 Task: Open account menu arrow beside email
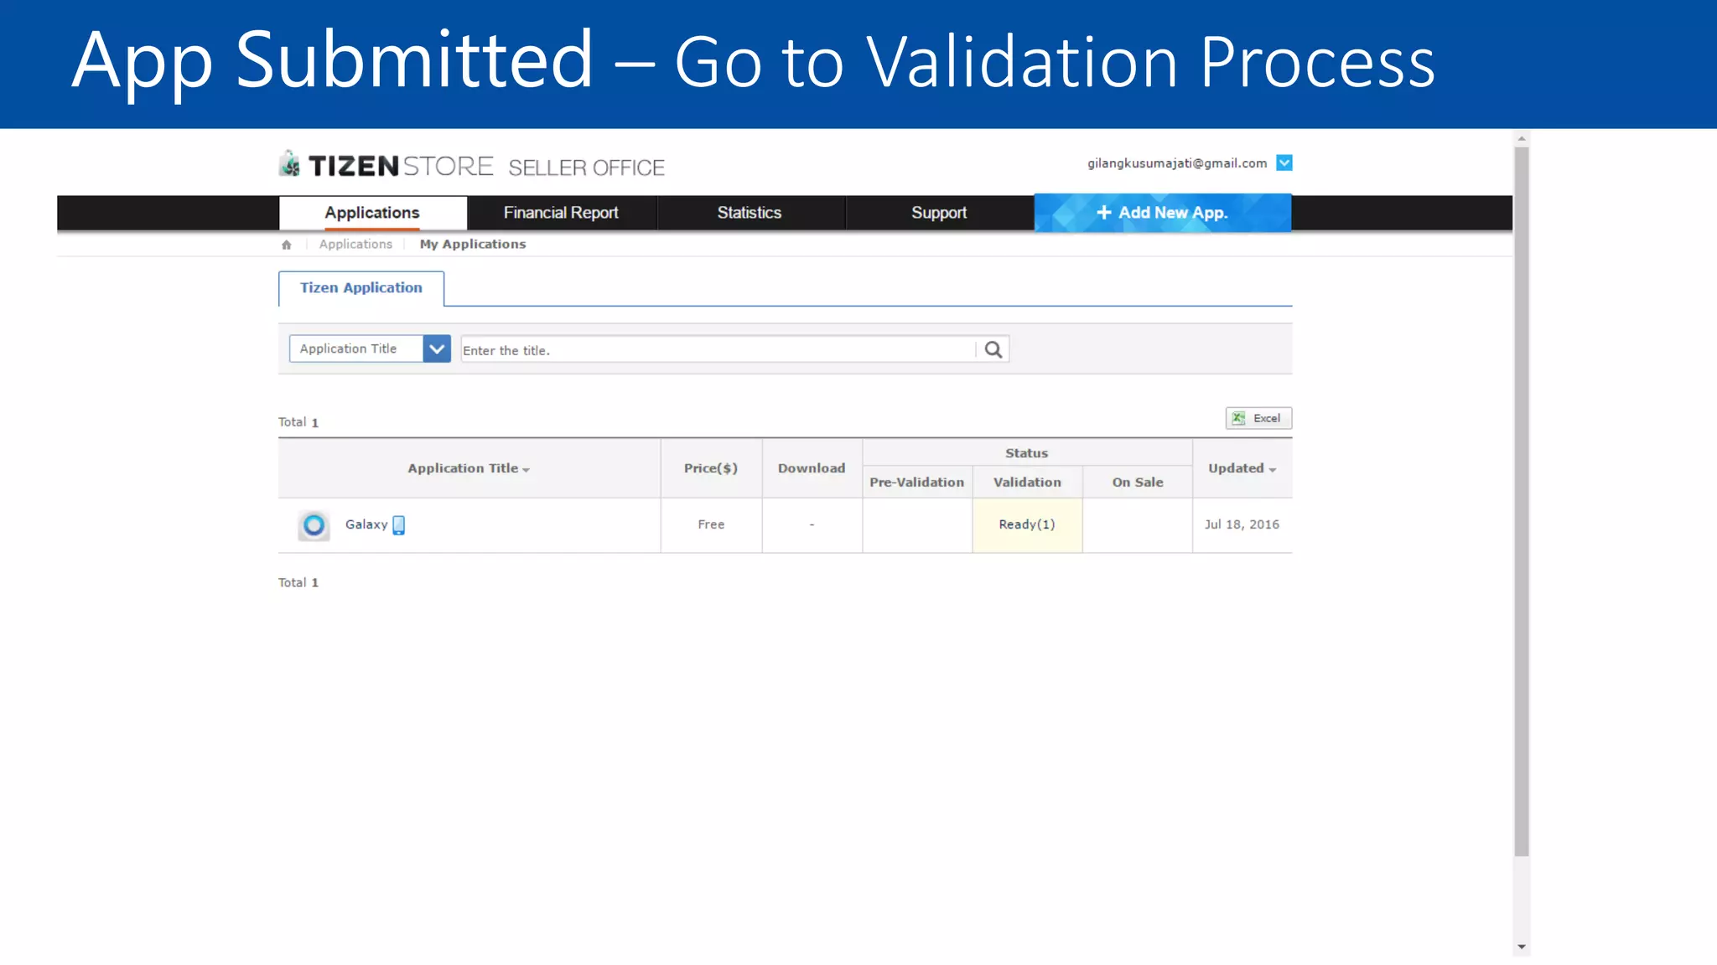click(x=1284, y=163)
